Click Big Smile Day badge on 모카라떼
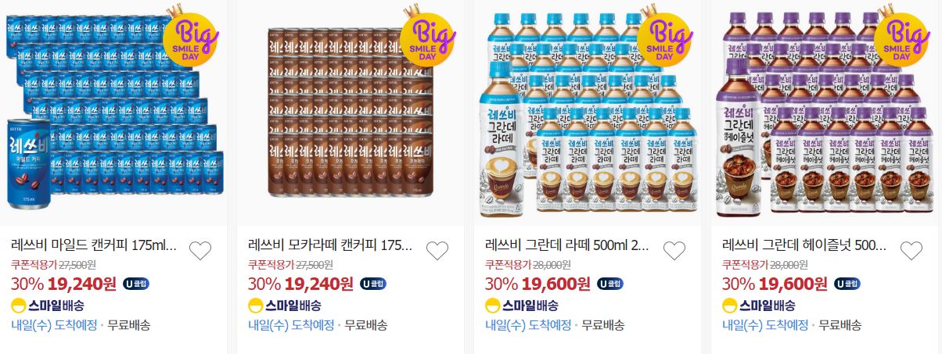 [427, 35]
